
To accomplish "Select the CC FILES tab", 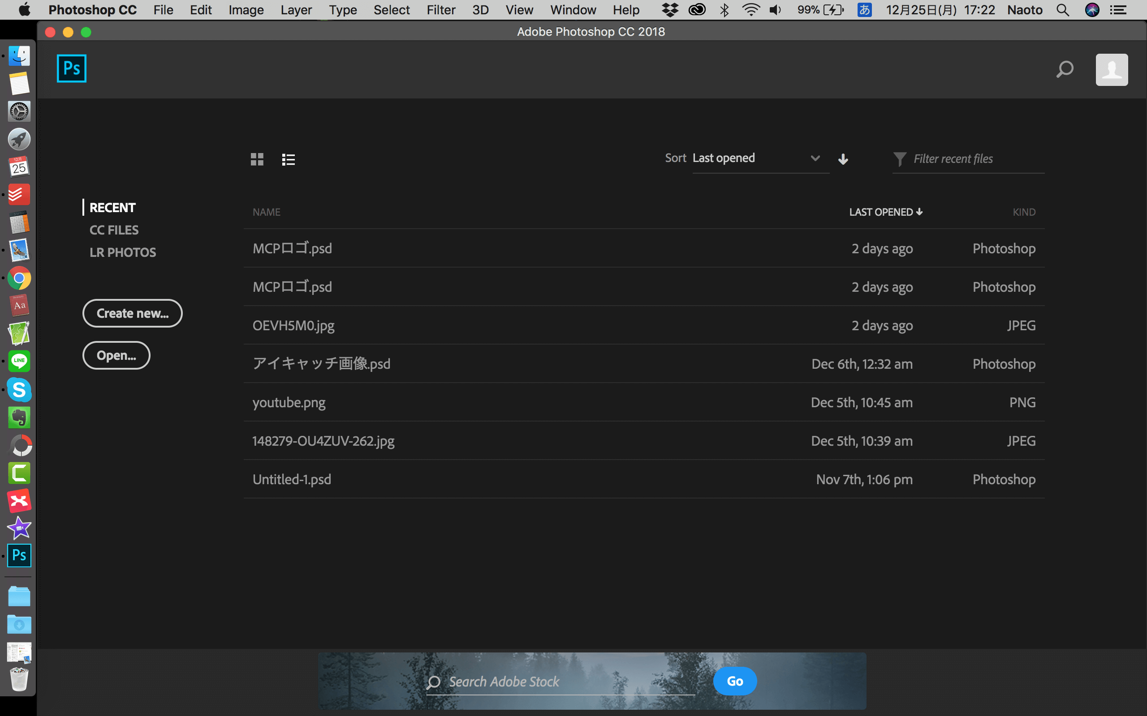I will pos(114,230).
